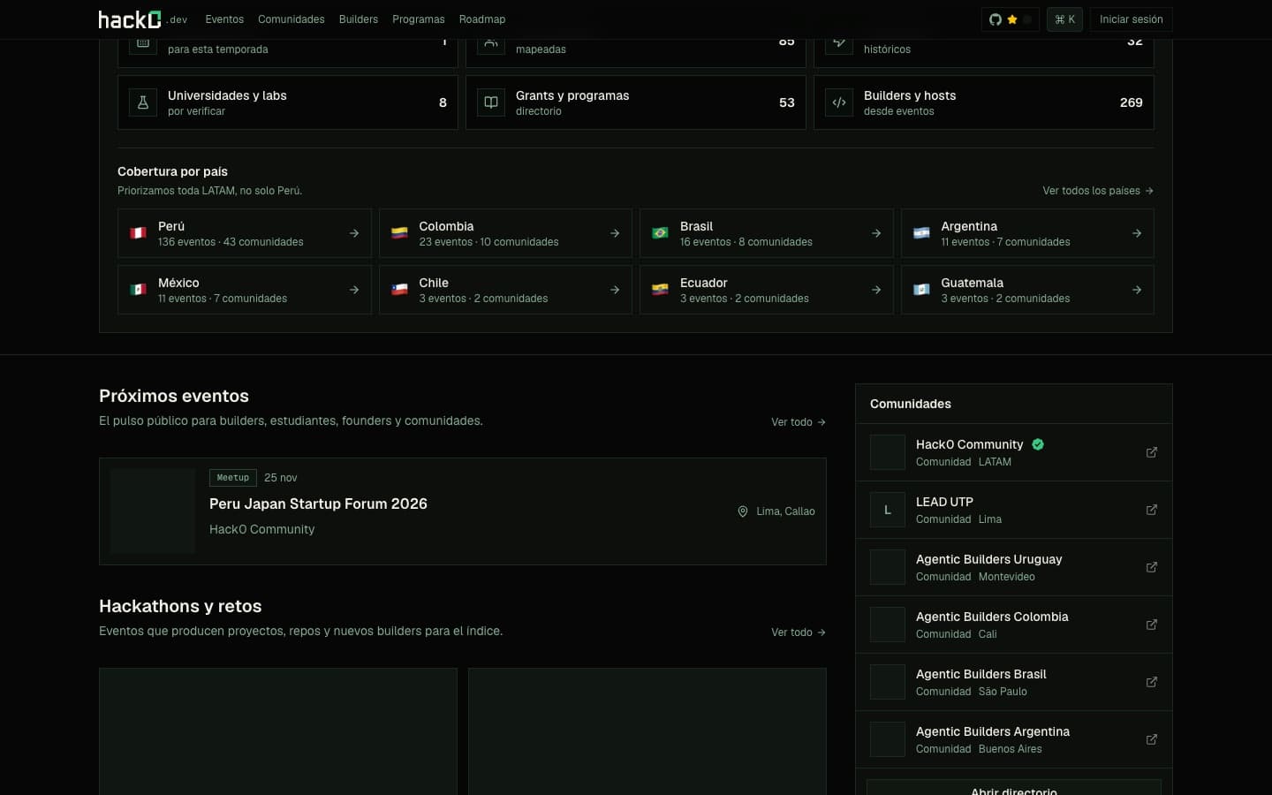This screenshot has width=1272, height=795.
Task: Open external link for Hack0 Community
Action: click(x=1152, y=452)
